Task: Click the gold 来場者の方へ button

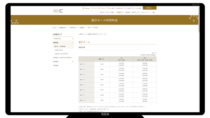Action: (x=150, y=8)
